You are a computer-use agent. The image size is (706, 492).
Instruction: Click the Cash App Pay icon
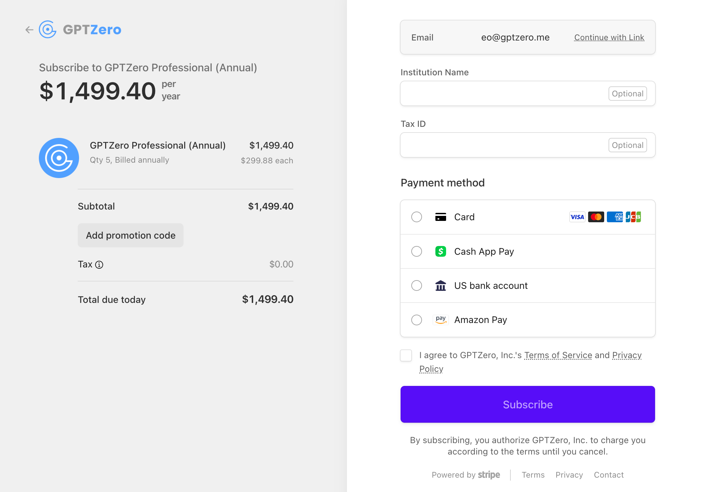point(441,251)
